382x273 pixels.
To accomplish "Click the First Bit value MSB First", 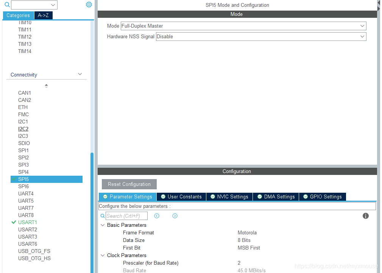I will point(249,248).
